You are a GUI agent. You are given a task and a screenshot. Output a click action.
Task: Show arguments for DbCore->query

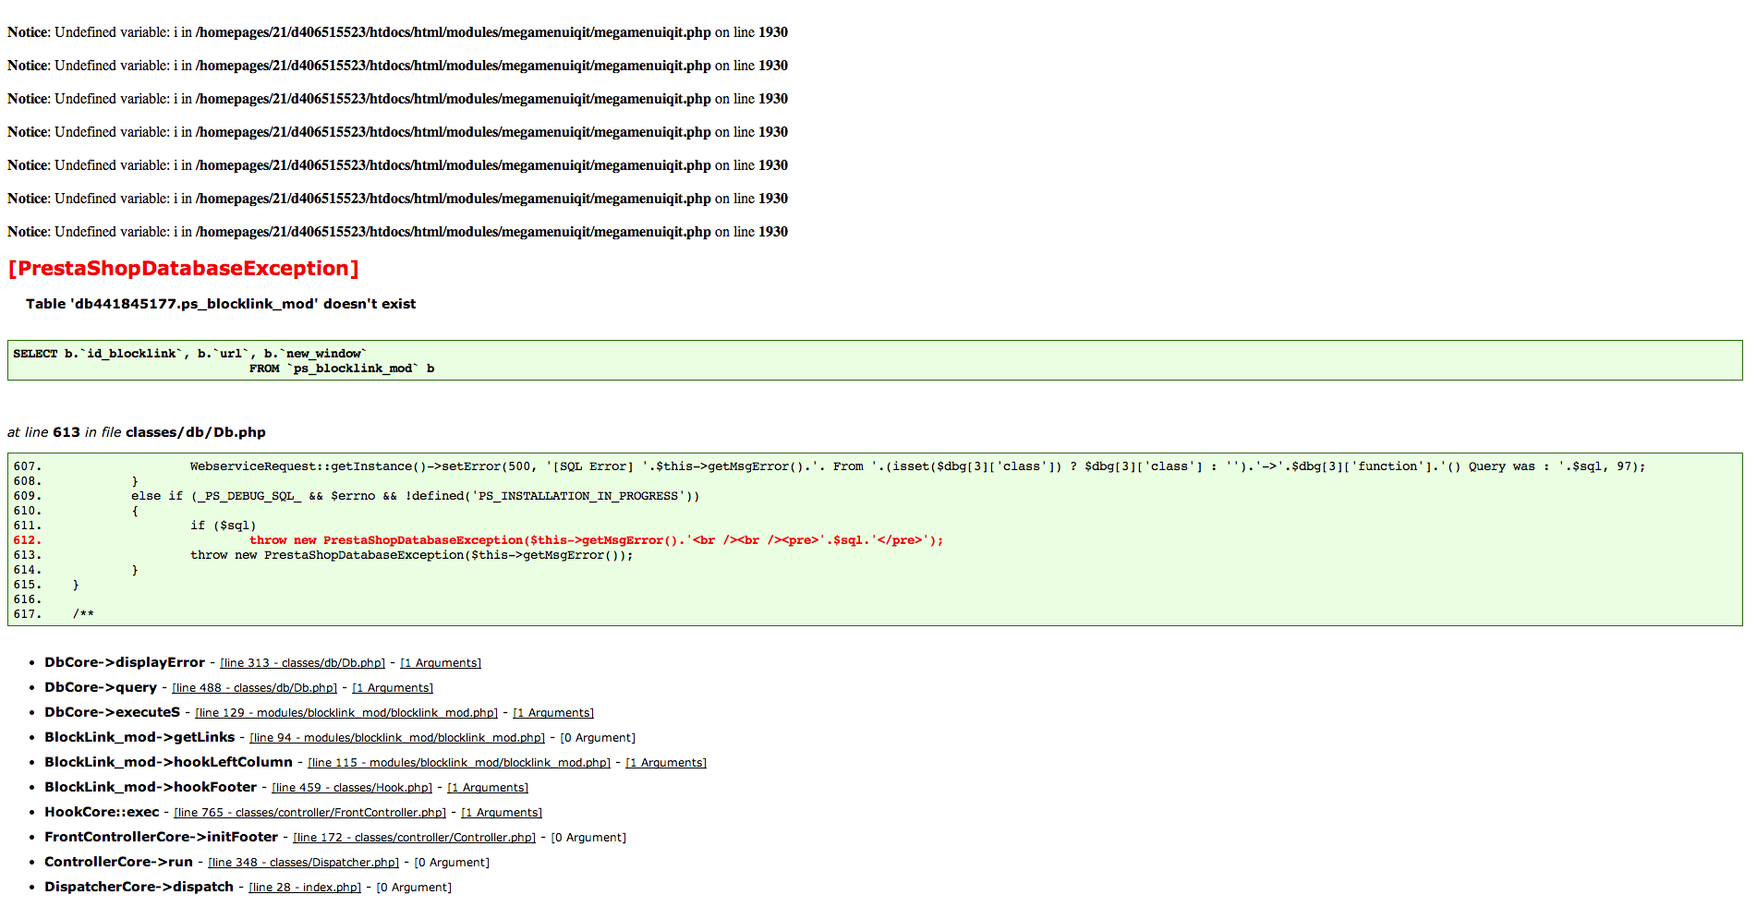pos(393,688)
